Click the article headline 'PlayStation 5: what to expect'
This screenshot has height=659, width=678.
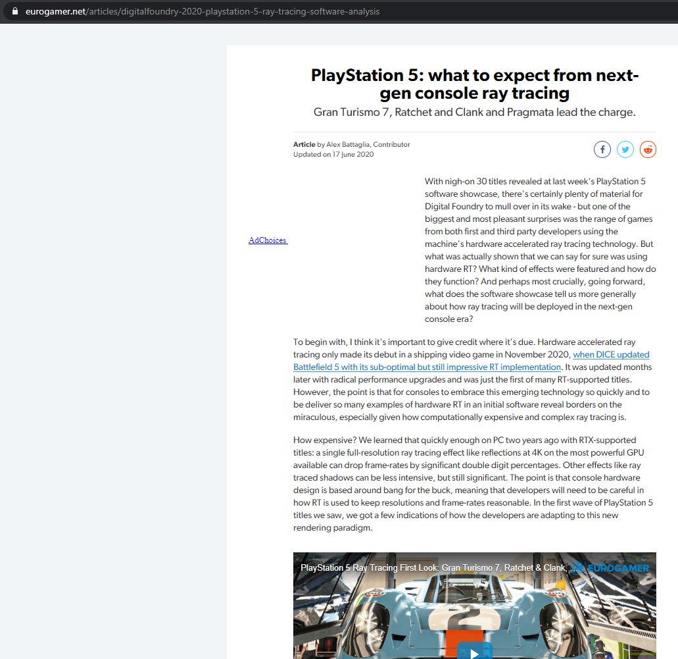pyautogui.click(x=474, y=84)
